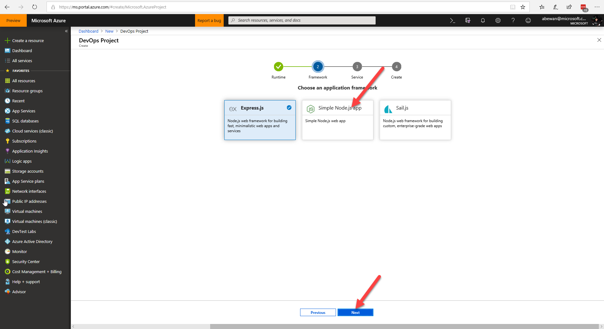Click the Next button
The width and height of the screenshot is (604, 329).
[355, 312]
